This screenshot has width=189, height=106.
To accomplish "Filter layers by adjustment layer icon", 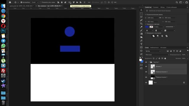I will (171, 51).
